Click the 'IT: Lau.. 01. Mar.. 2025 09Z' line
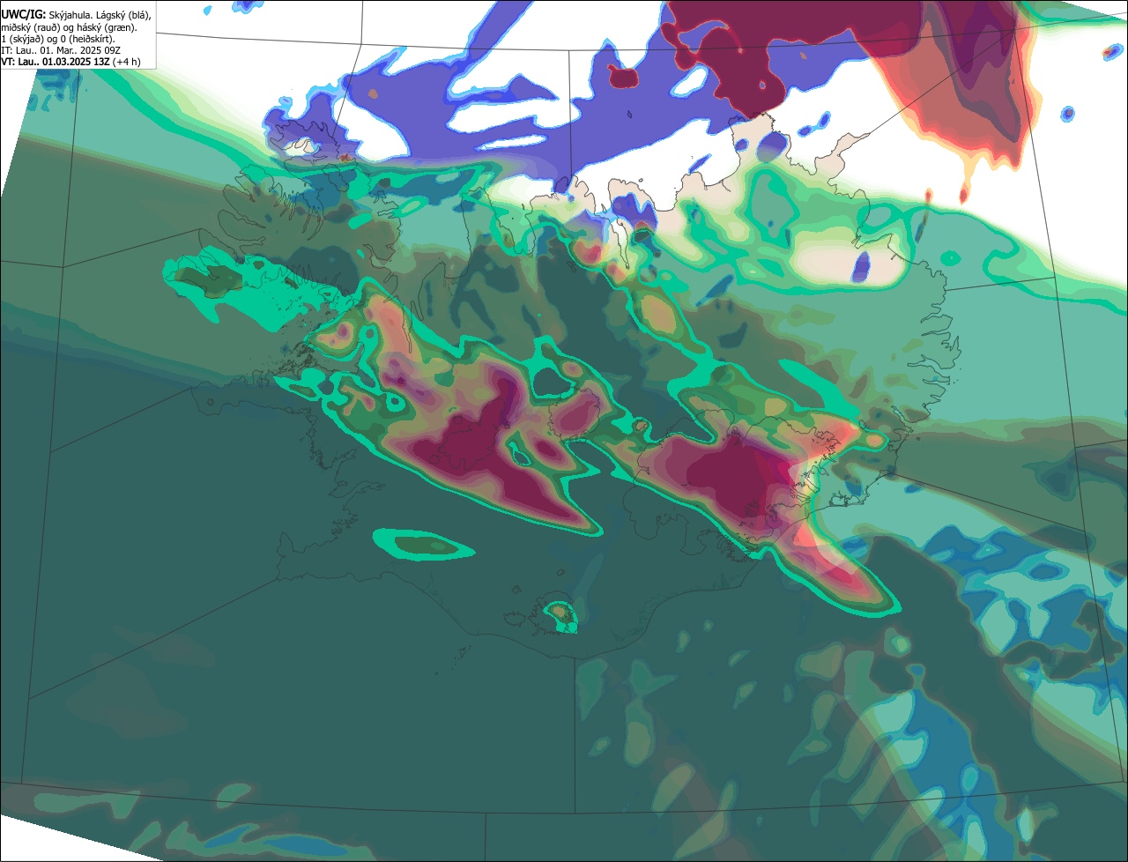The image size is (1128, 862). (61, 50)
